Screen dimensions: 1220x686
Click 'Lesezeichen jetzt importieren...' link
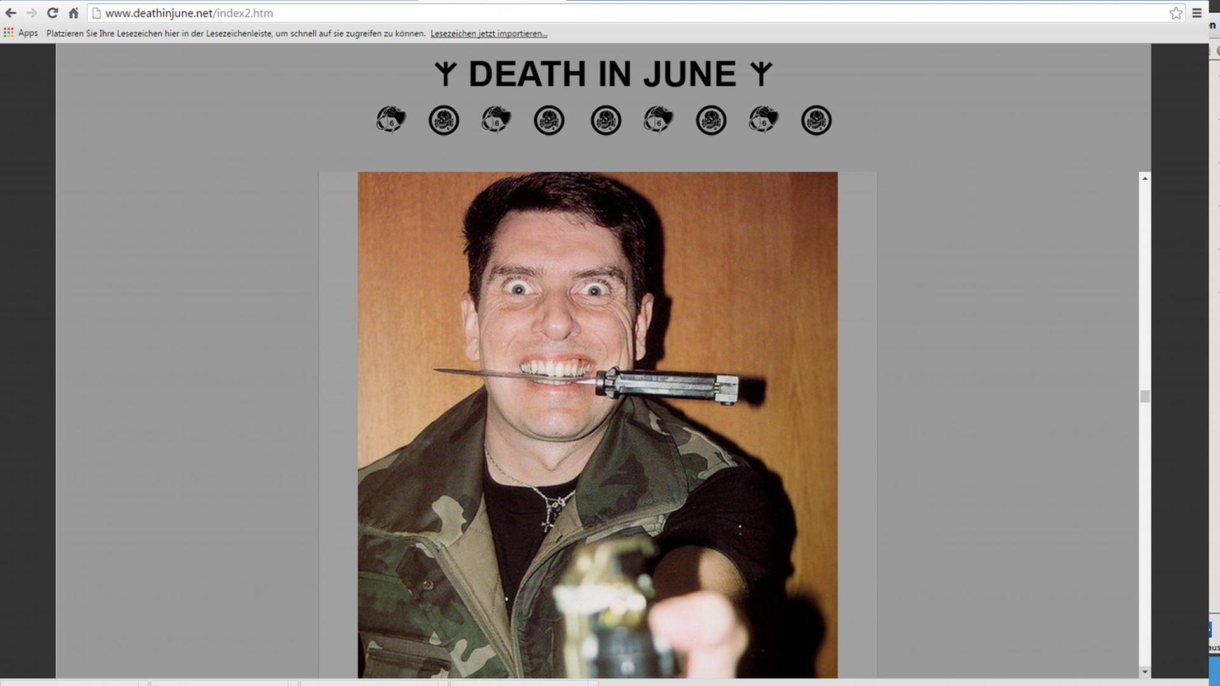489,34
